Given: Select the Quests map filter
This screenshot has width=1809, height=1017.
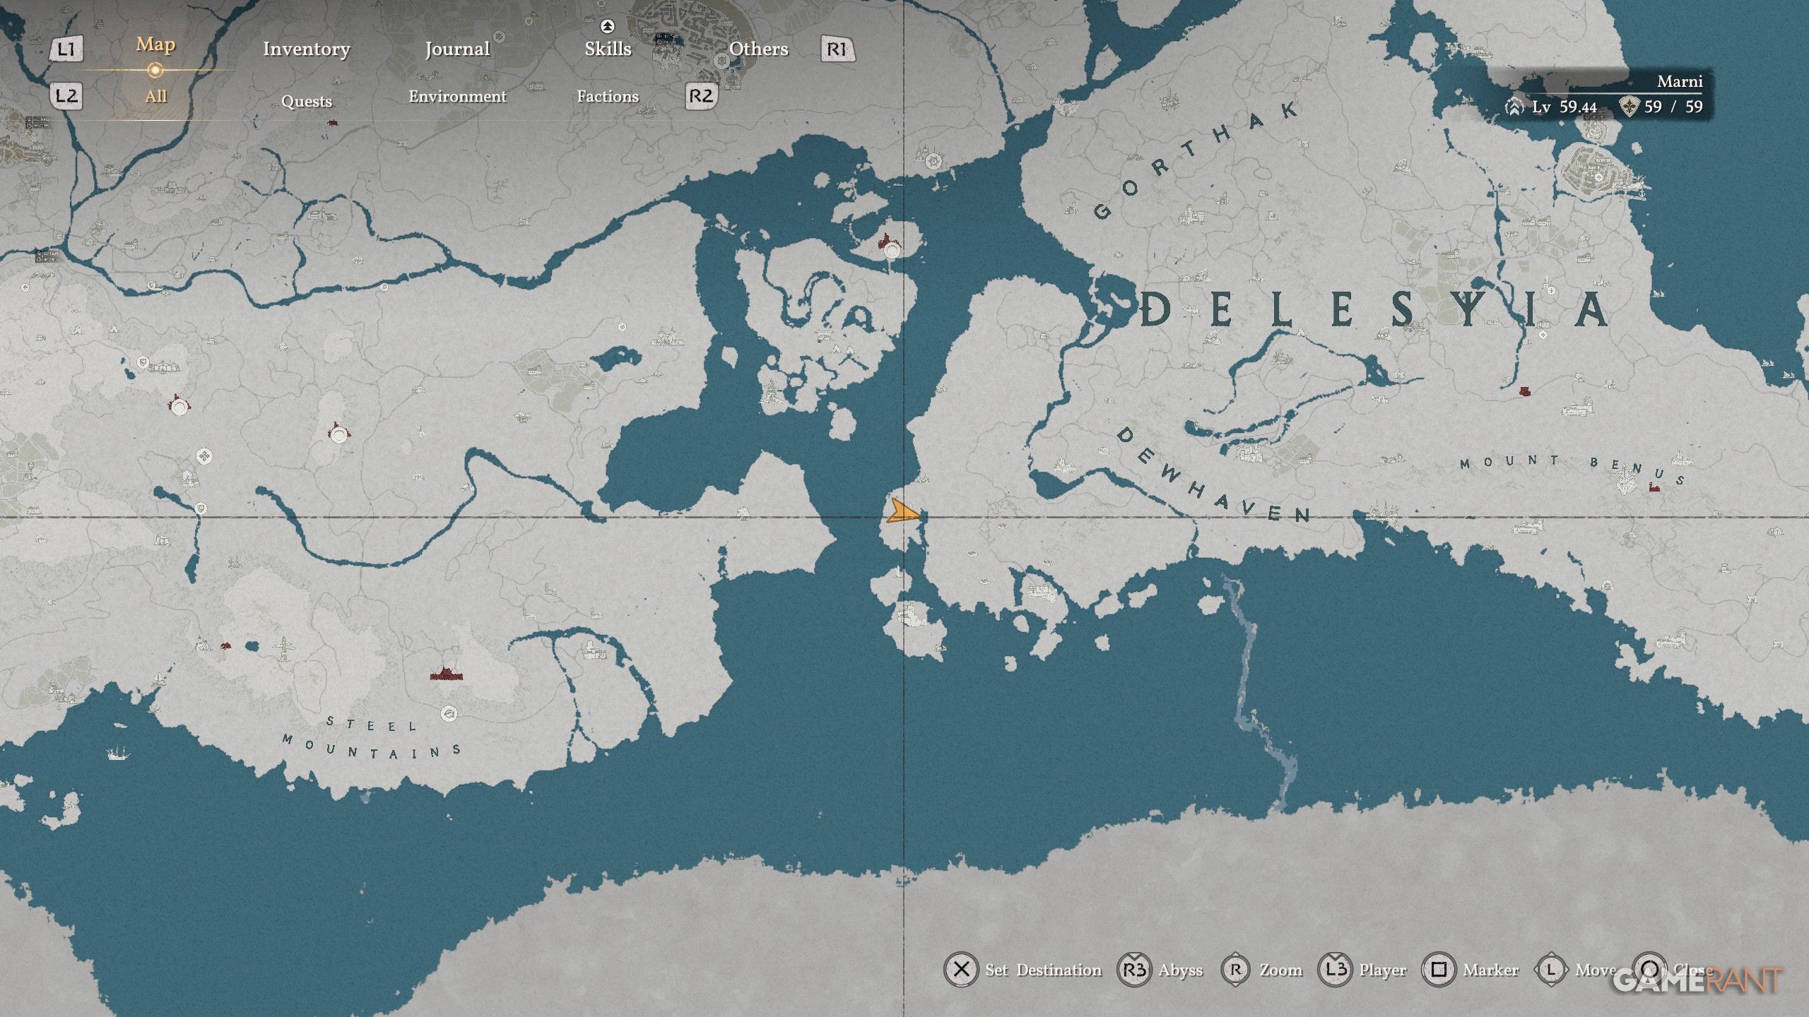Looking at the screenshot, I should pyautogui.click(x=306, y=101).
